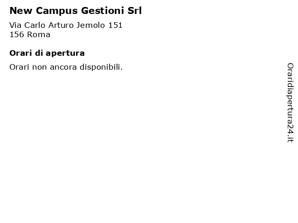Click the word apertura in the heading
The height and width of the screenshot is (223, 298).
click(65, 54)
